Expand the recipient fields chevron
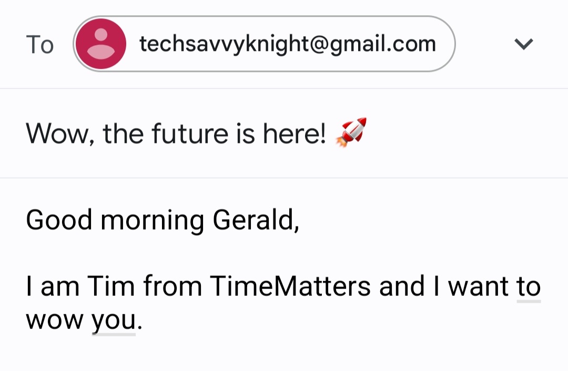 pyautogui.click(x=524, y=44)
